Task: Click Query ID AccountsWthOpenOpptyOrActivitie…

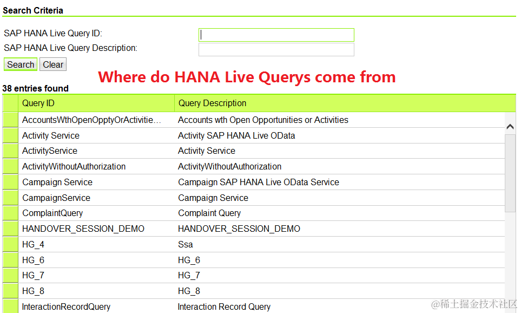Action: pos(91,120)
